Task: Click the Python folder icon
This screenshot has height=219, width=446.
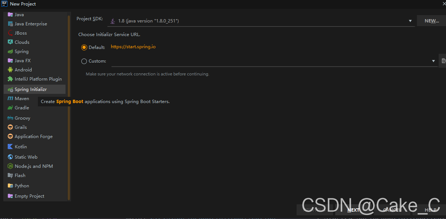Action: tap(10, 186)
